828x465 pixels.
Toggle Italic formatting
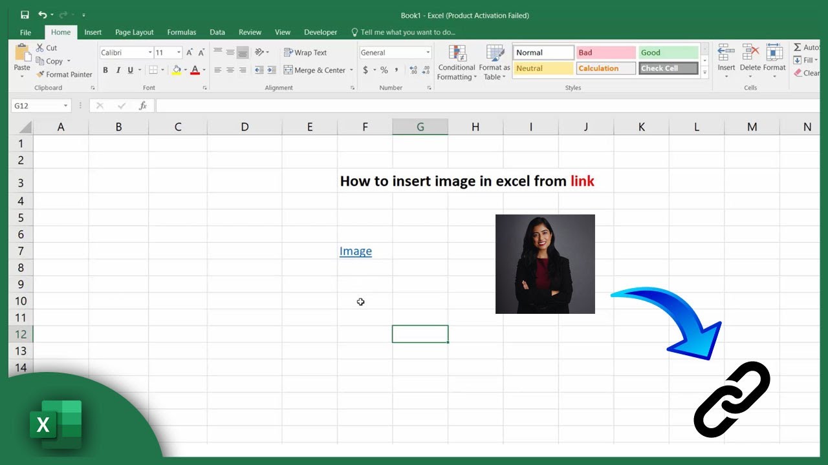point(118,70)
